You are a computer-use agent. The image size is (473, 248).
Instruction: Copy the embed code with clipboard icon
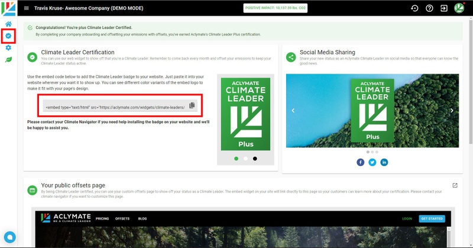pos(192,105)
